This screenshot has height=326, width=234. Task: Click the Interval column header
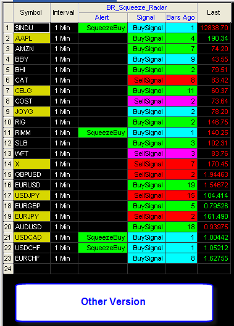tap(64, 12)
